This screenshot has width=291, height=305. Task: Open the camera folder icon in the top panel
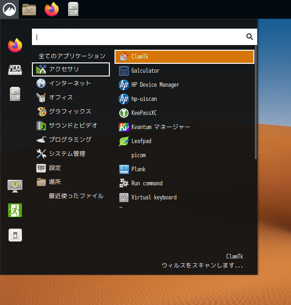point(29,9)
